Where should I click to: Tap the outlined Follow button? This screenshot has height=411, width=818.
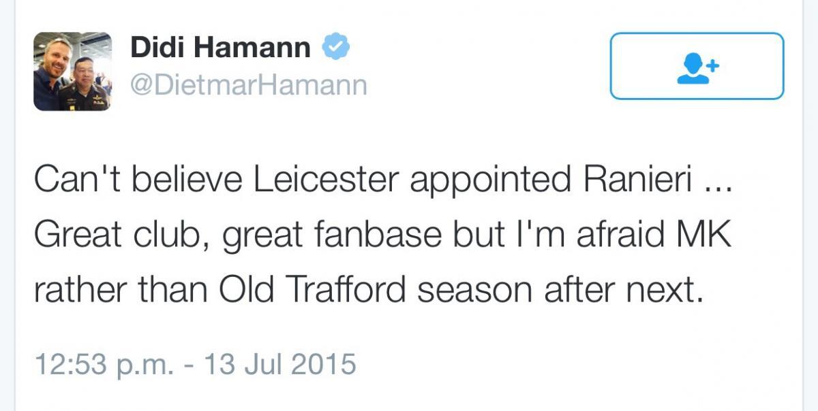tap(697, 66)
